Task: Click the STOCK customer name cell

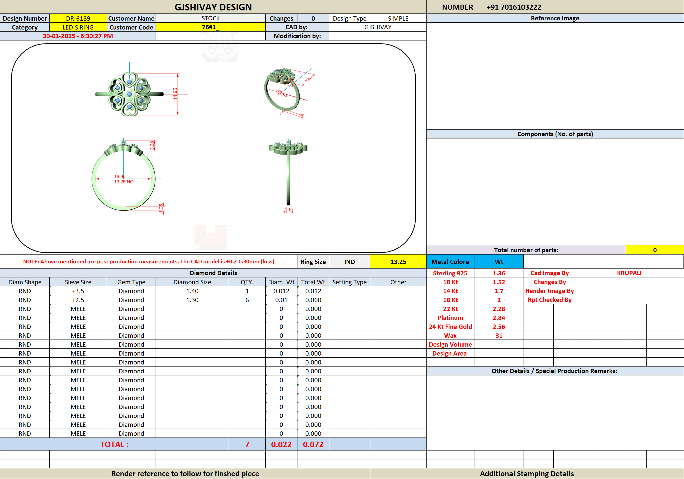Action: (x=210, y=18)
